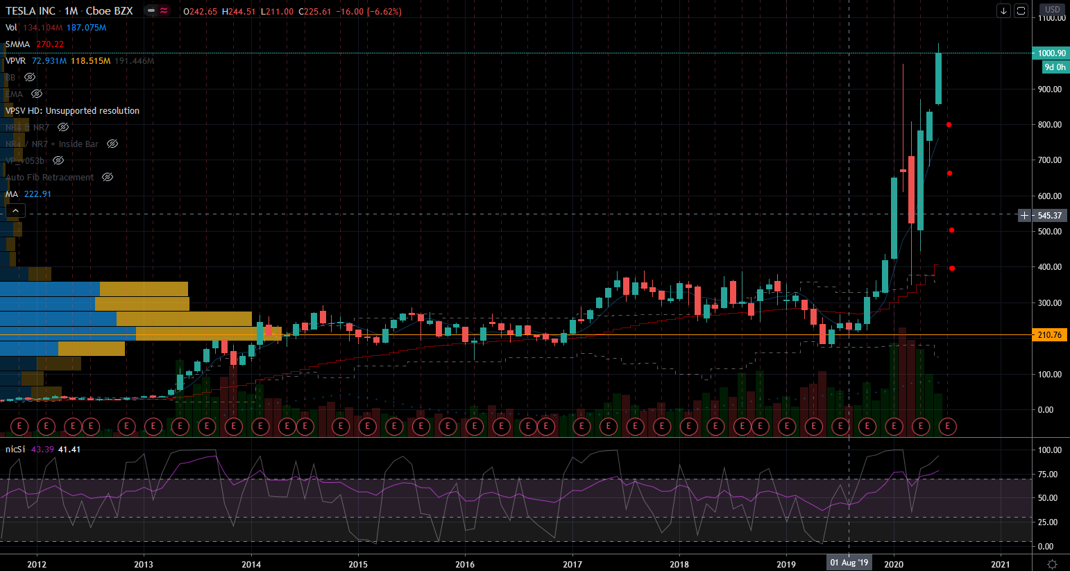
Task: Click the VPVR value 118.515M
Action: [x=91, y=60]
